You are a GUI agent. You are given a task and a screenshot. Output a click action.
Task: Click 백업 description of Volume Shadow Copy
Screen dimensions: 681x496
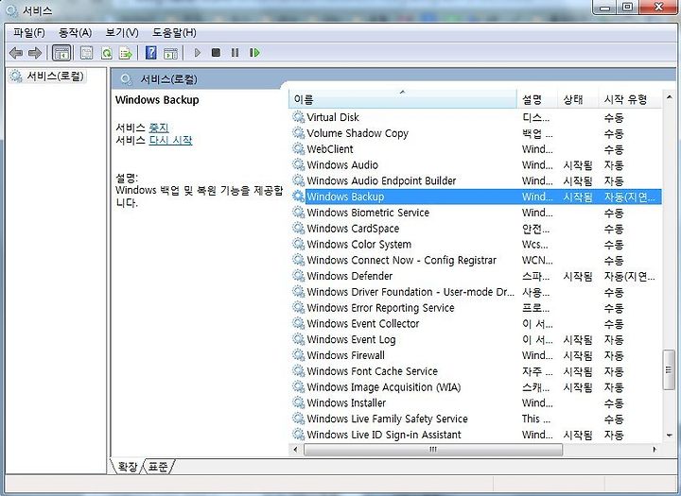(537, 133)
